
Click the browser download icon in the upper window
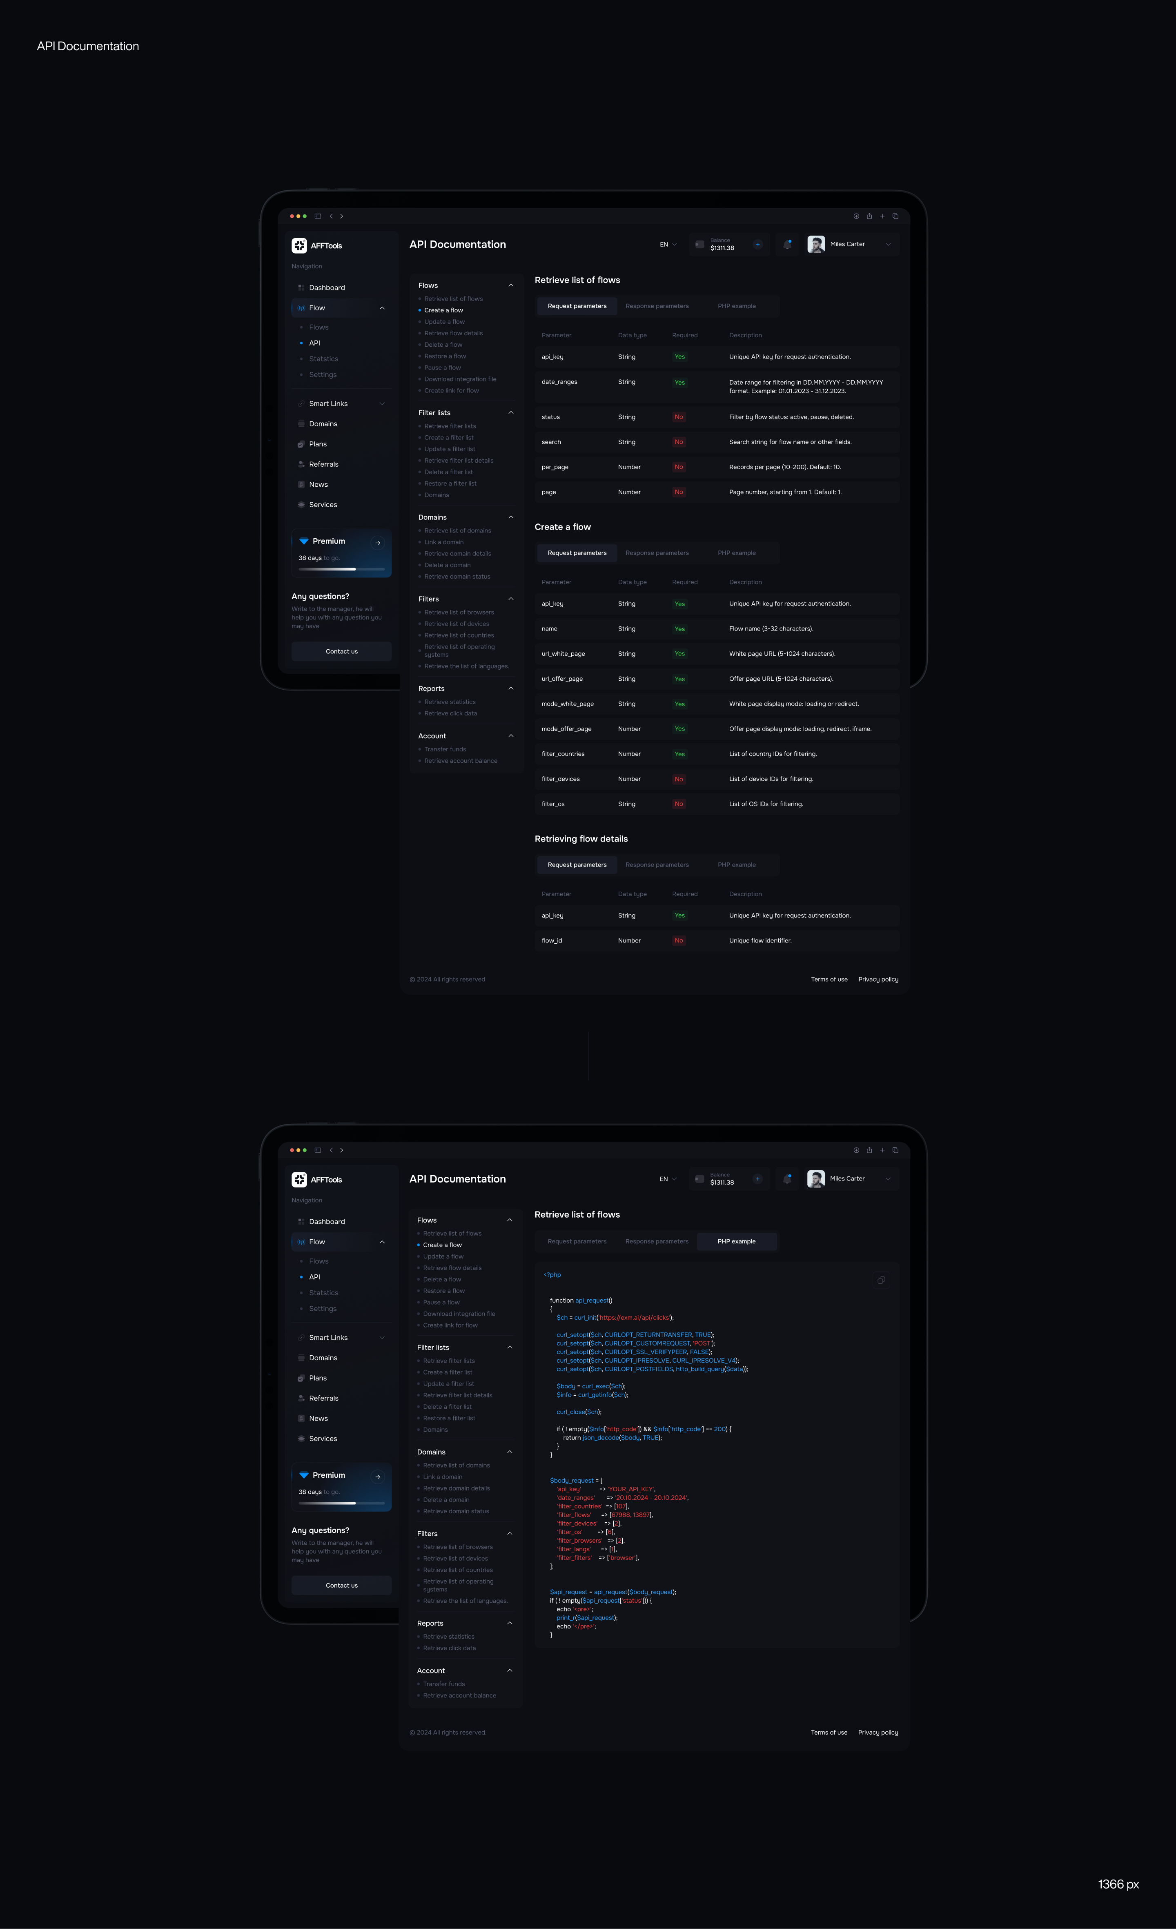coord(856,216)
